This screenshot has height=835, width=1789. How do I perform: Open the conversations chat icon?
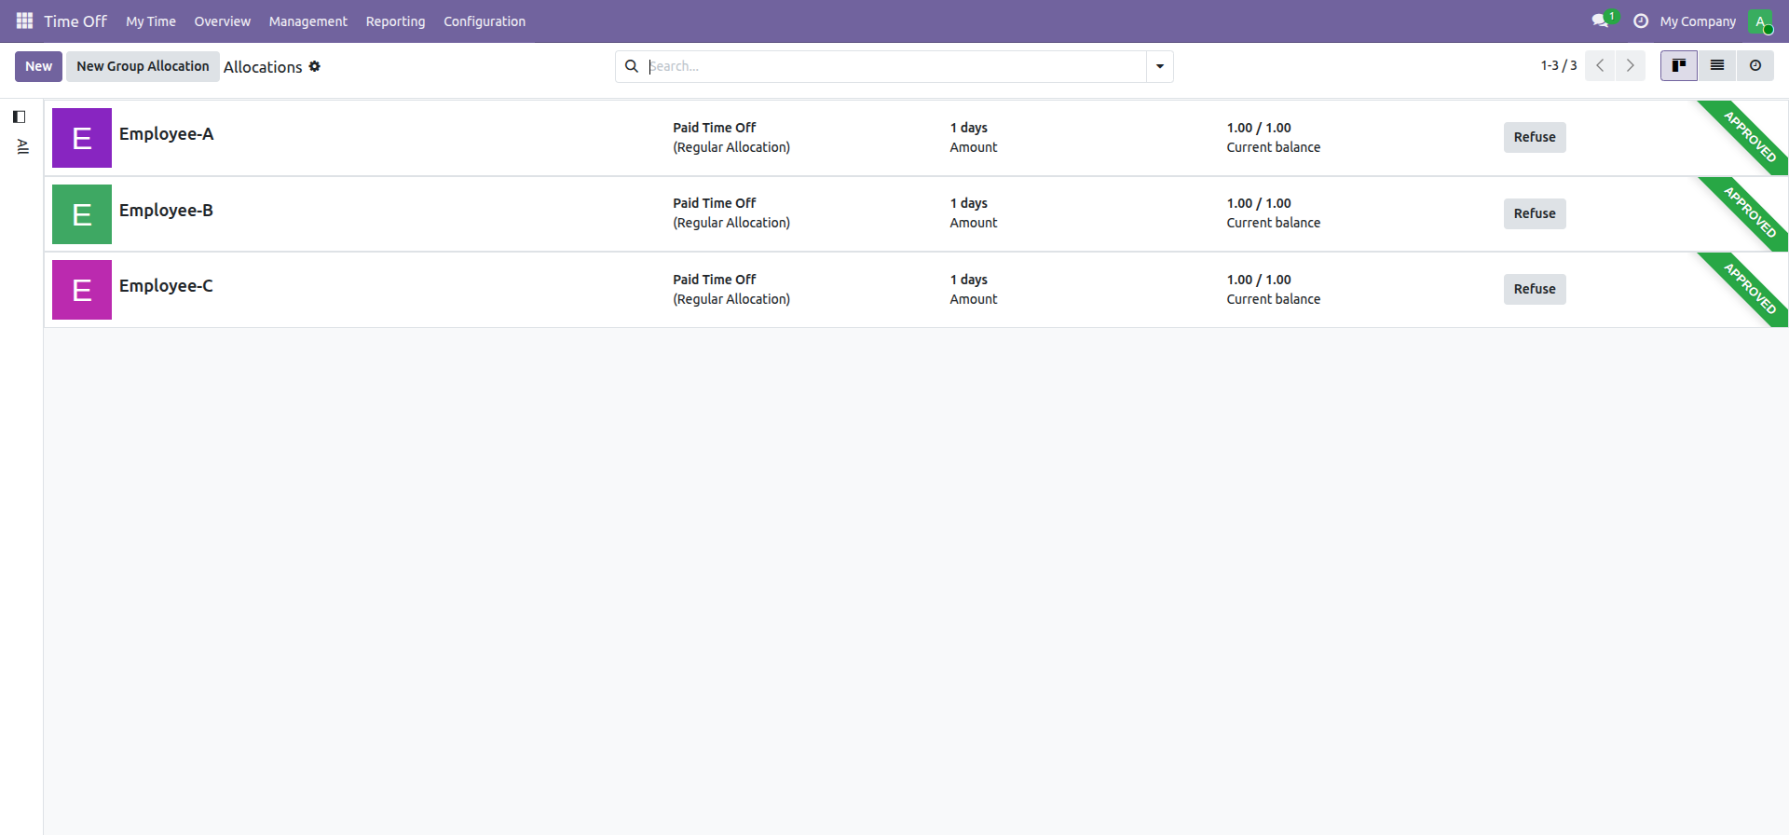click(1600, 21)
